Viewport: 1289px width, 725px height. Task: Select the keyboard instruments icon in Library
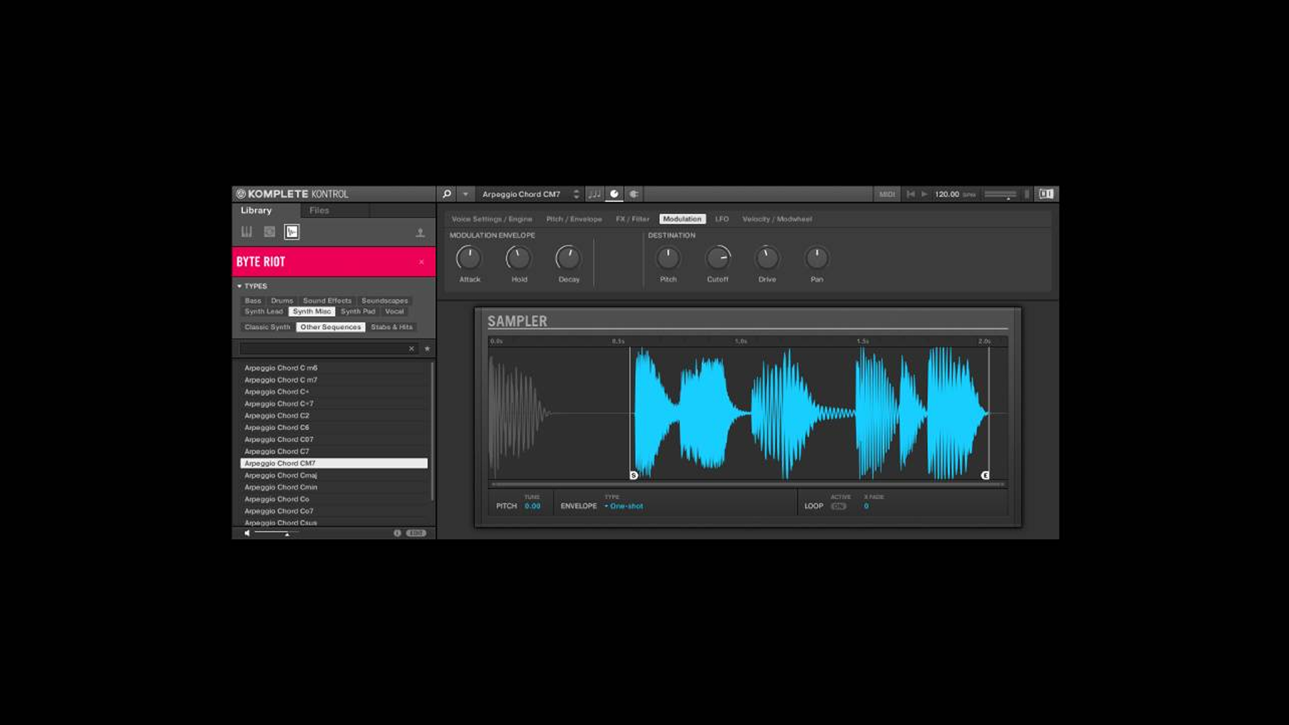pos(247,232)
